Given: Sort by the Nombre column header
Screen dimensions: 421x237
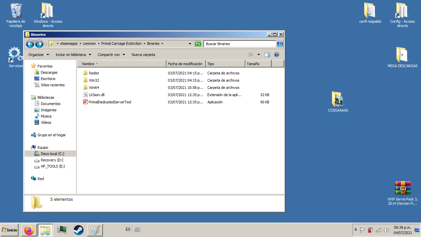Looking at the screenshot, I should point(121,64).
